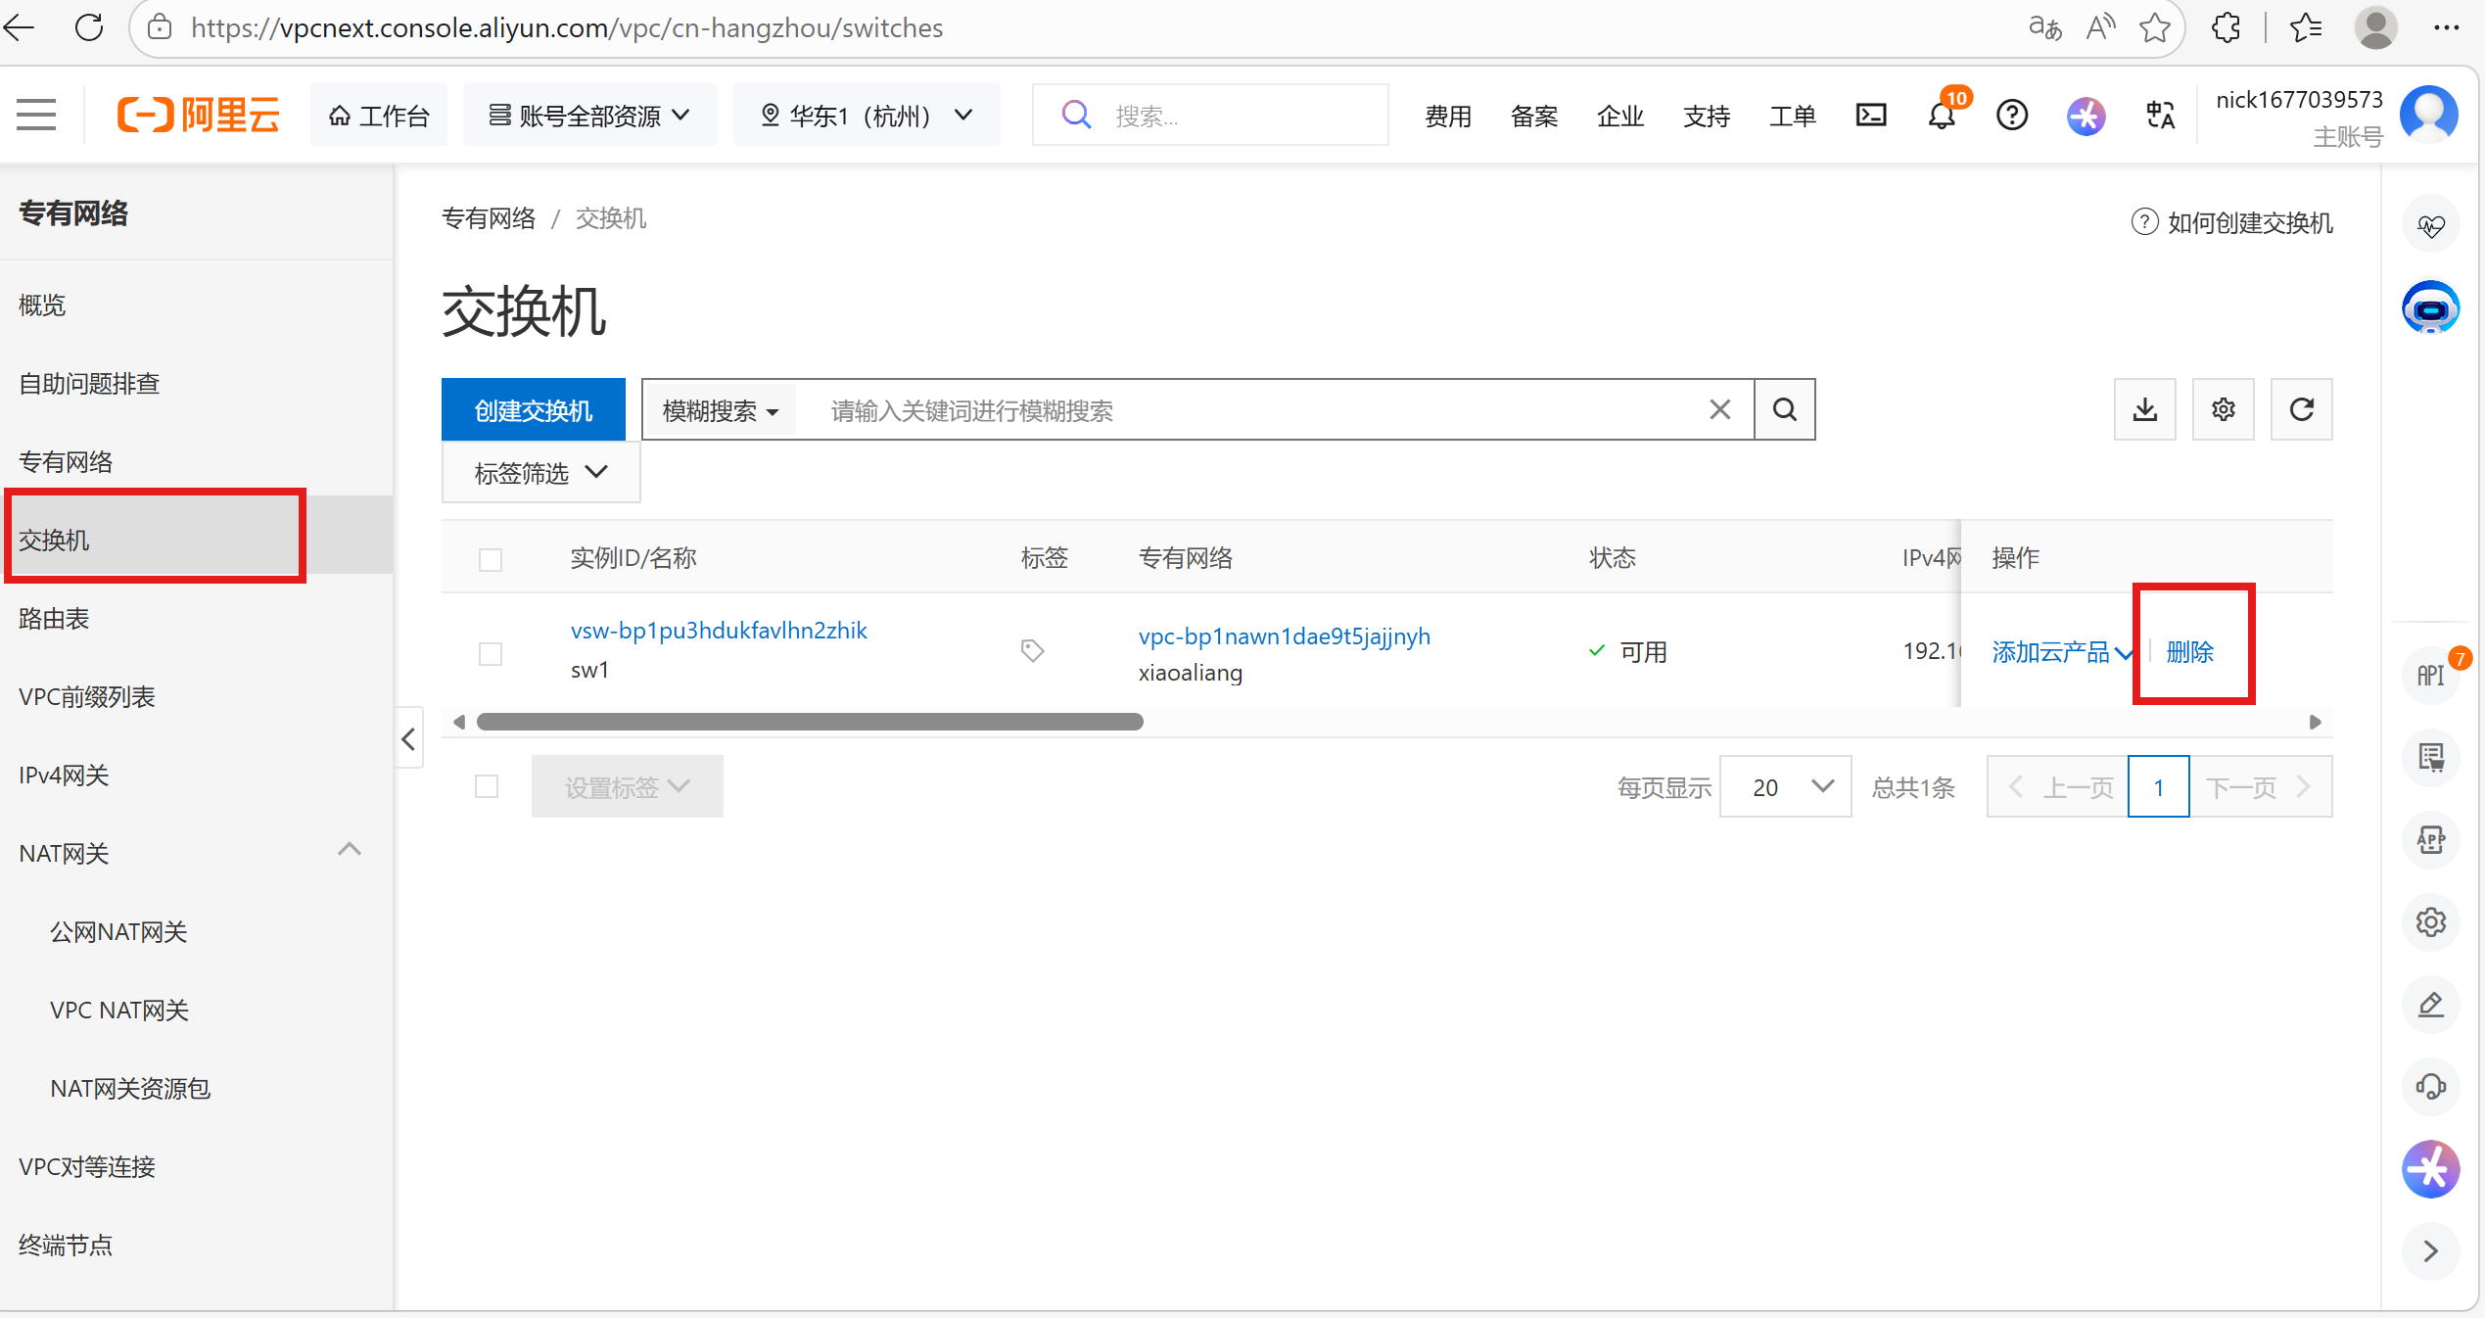Click the tag icon for sw1
Viewport: 2485px width, 1318px height.
[1032, 650]
